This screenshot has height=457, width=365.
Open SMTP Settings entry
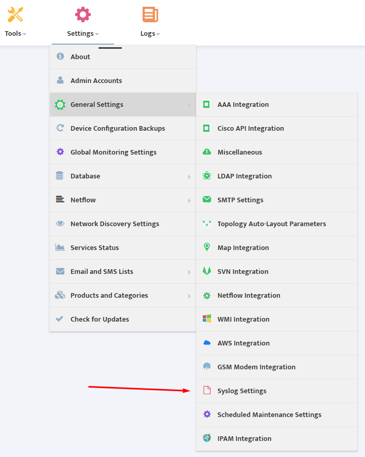pyautogui.click(x=277, y=200)
